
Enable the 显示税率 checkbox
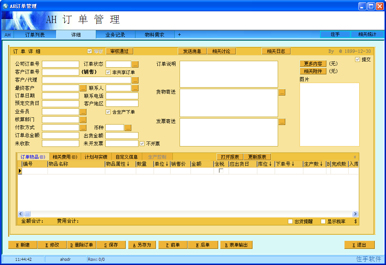pos(323,222)
